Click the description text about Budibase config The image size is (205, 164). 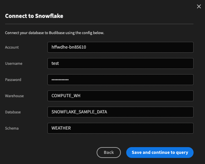[x=55, y=33]
